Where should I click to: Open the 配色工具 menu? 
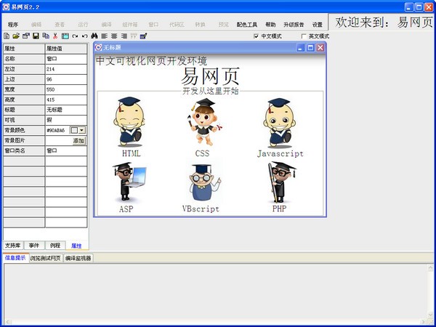click(x=247, y=24)
